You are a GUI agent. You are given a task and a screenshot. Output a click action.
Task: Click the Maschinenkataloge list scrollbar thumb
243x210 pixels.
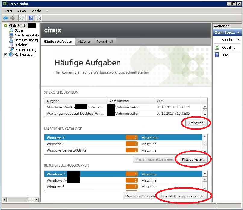click(205, 143)
